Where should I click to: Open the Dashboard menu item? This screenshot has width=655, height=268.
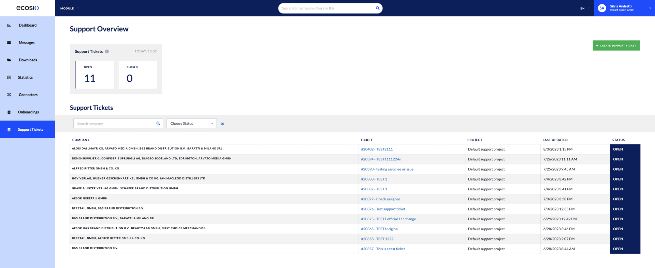coord(27,25)
